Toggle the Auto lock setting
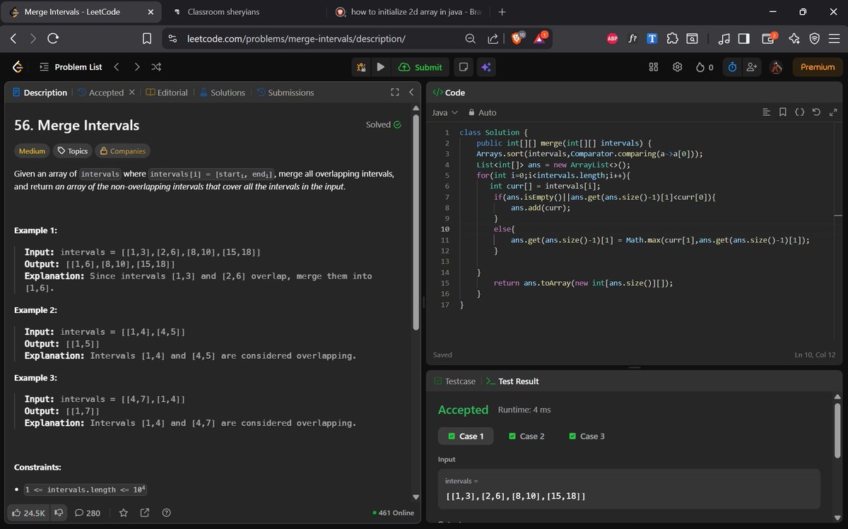 coord(482,112)
